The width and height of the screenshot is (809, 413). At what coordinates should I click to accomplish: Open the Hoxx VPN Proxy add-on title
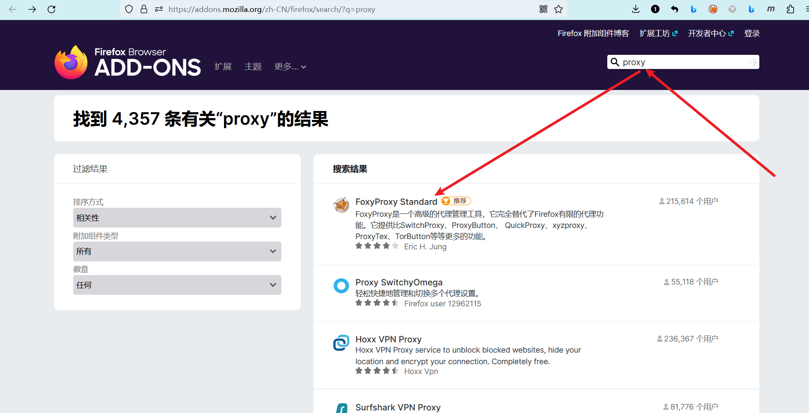pyautogui.click(x=388, y=339)
